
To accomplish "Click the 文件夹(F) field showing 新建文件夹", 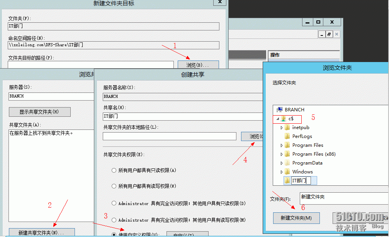I will click(x=344, y=198).
